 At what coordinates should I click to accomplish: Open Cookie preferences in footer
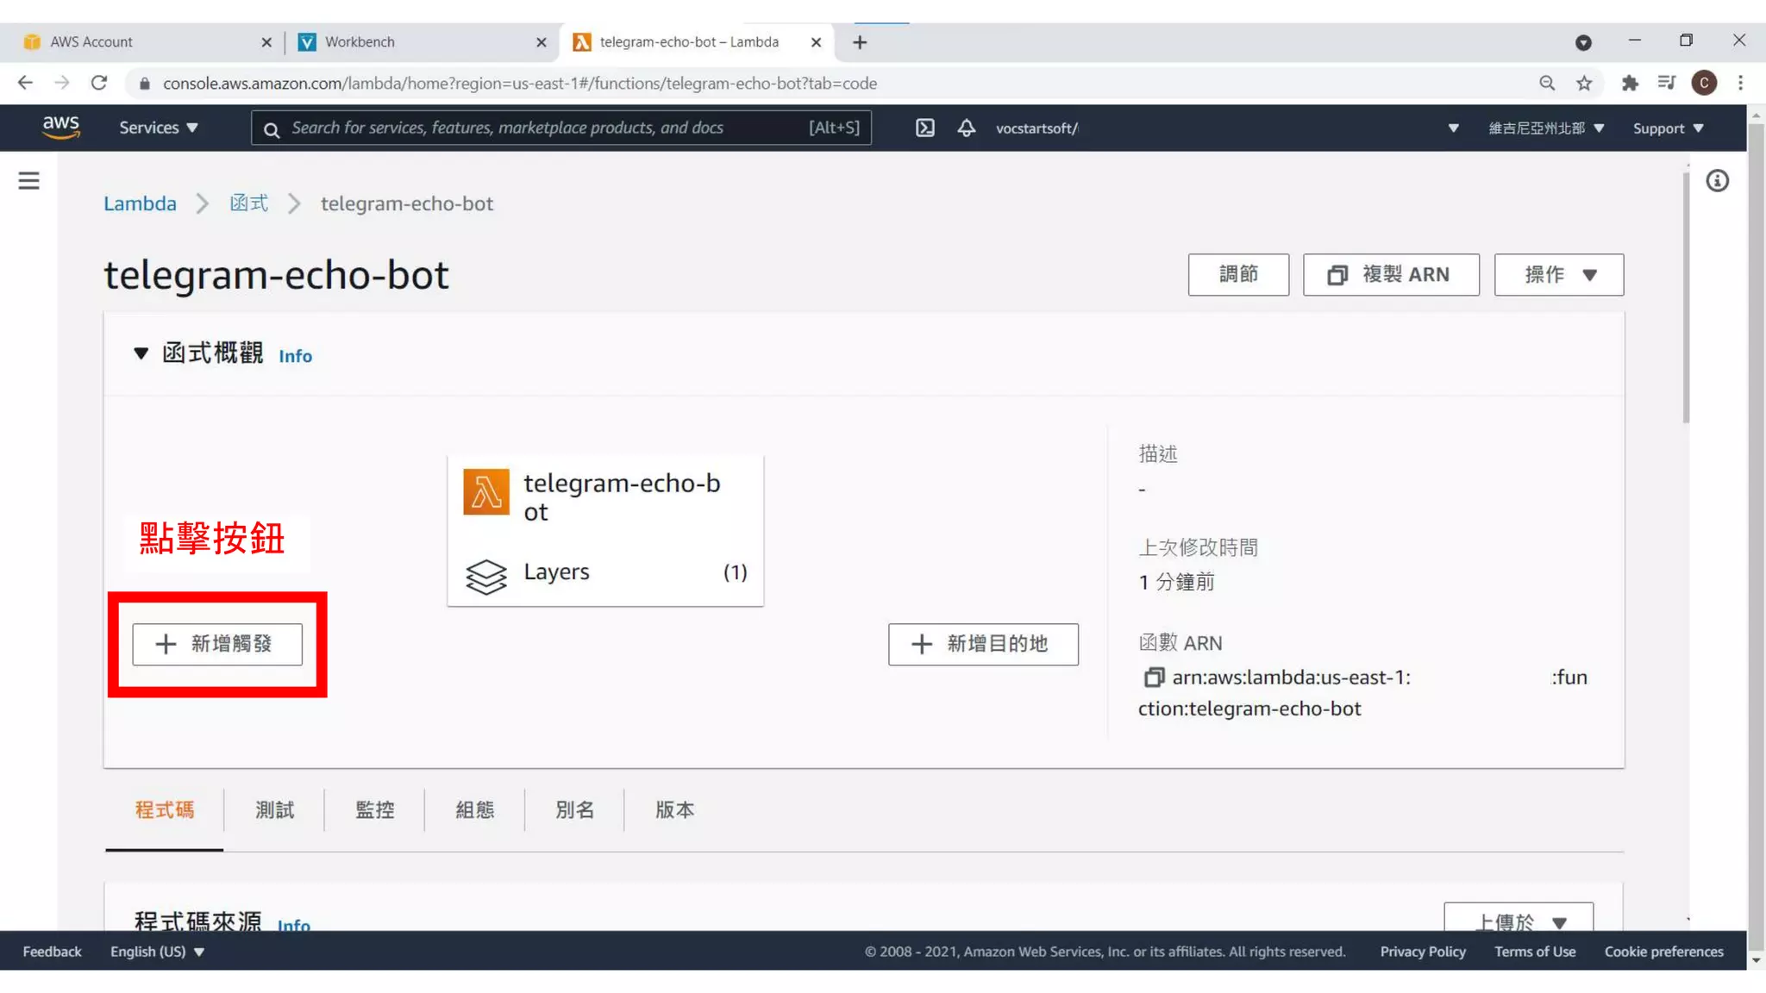pyautogui.click(x=1663, y=952)
